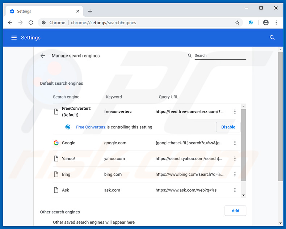Click the browser forward arrow
Screen dimensions: 286x229
(20, 22)
